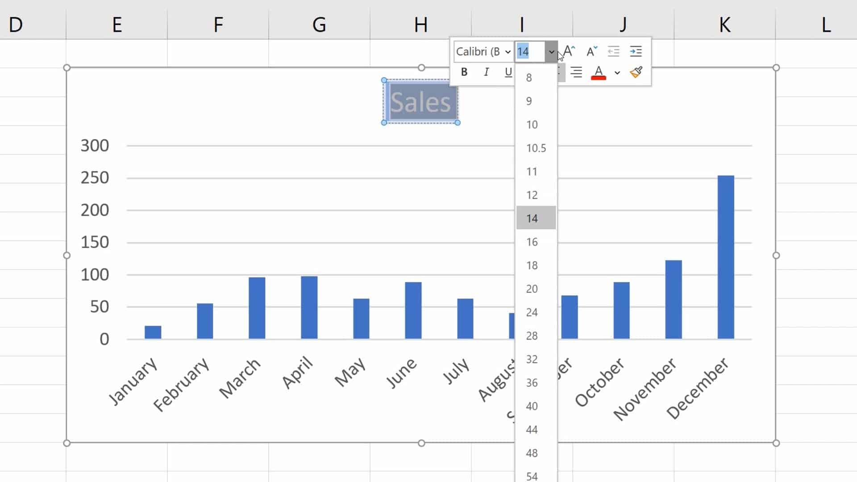
Task: Click the Increase Indent icon
Action: (636, 51)
